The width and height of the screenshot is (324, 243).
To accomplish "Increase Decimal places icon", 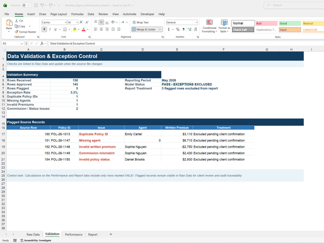I will click(x=190, y=29).
